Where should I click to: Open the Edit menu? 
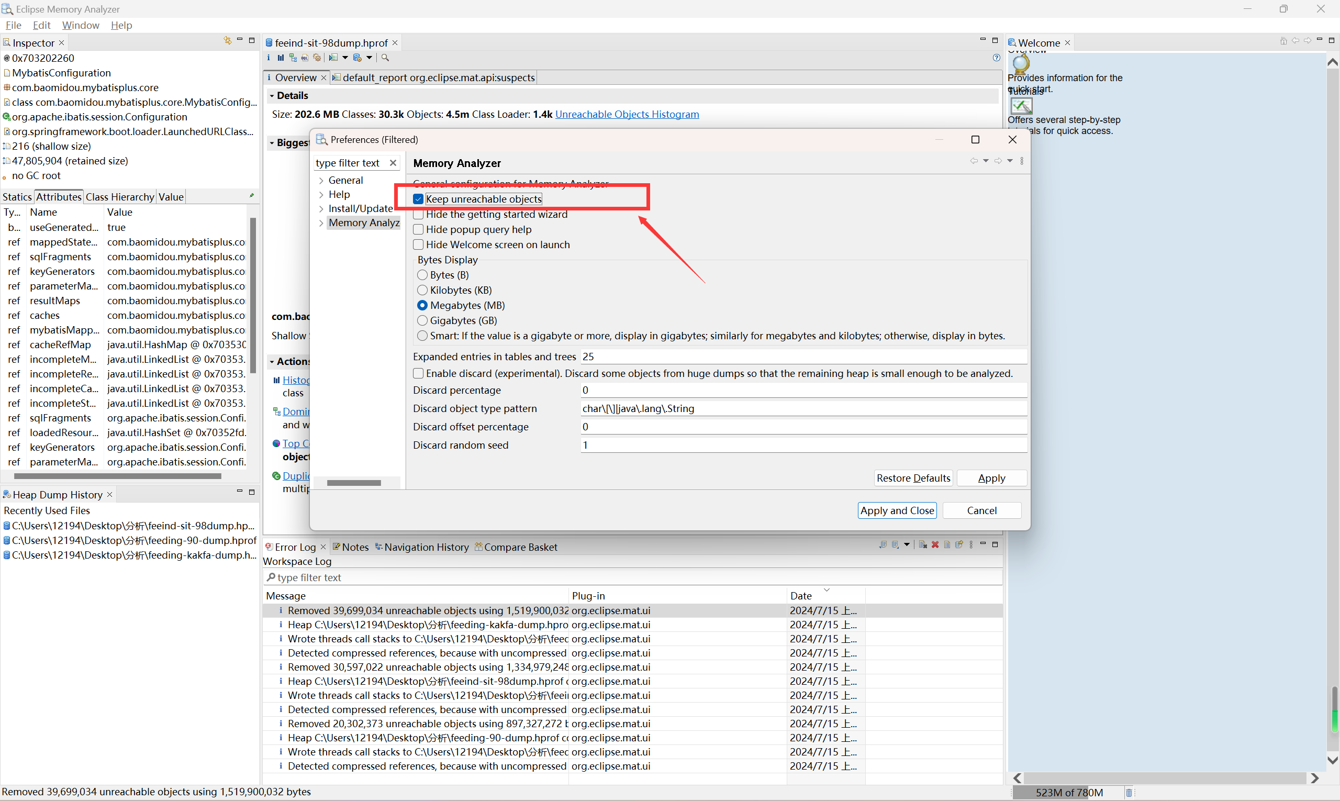coord(41,25)
